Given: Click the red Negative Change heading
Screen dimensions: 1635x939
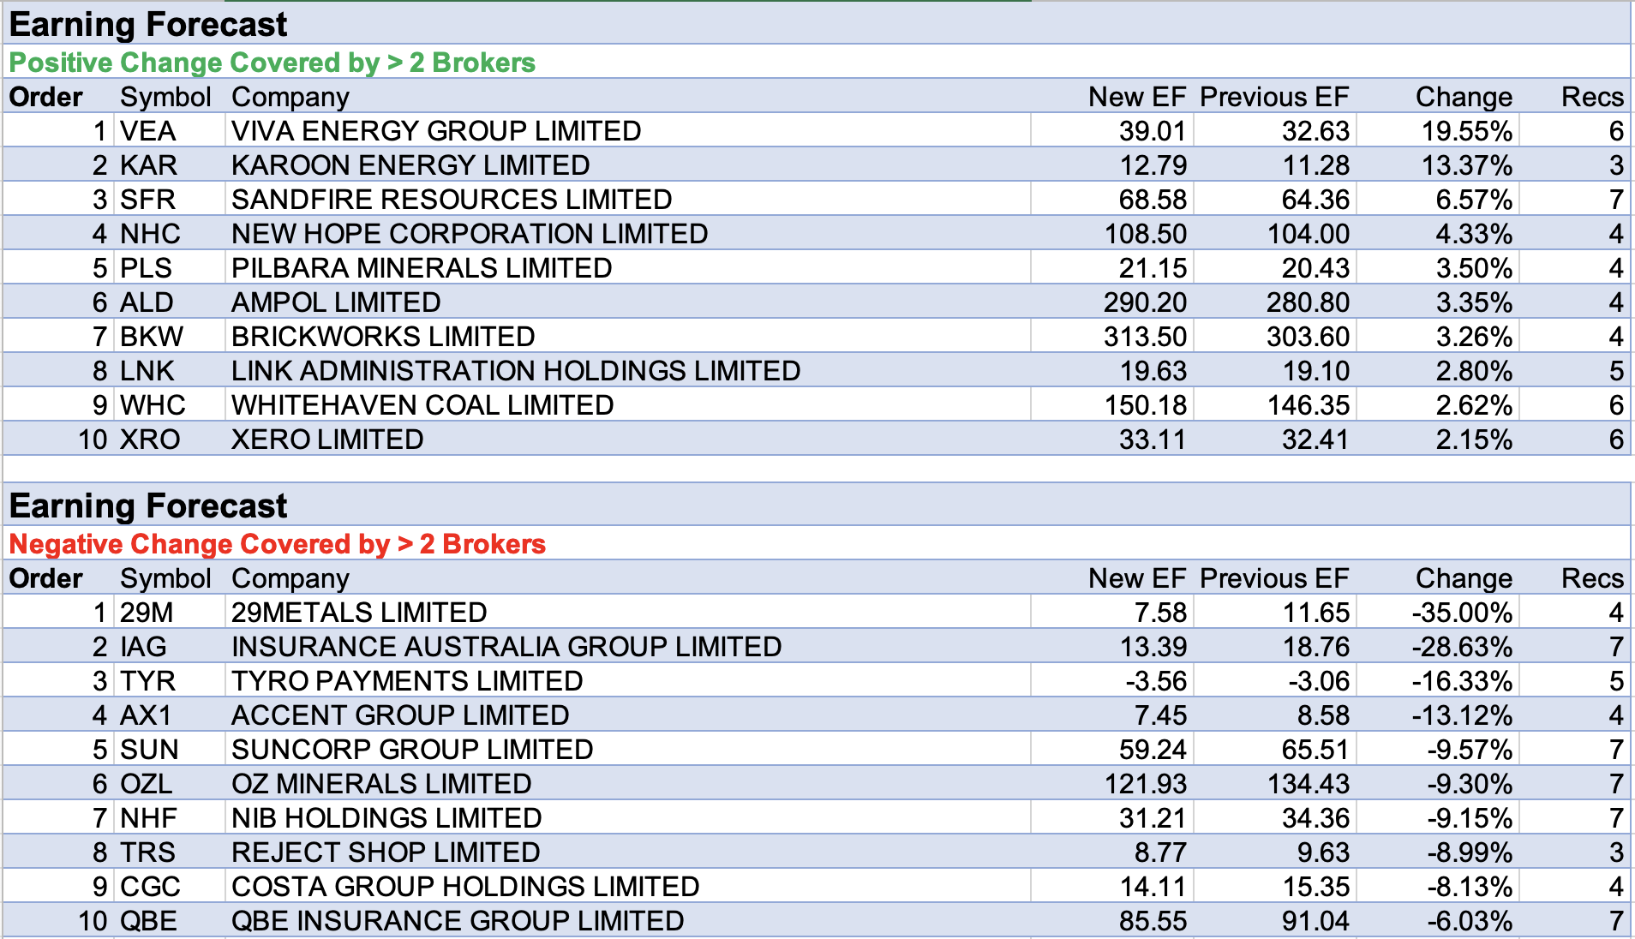Looking at the screenshot, I should point(277,544).
